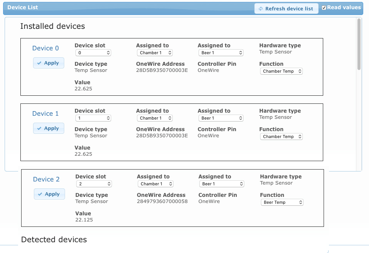Apply settings for Device 0
Viewport: 369px width, 253px height.
point(48,63)
